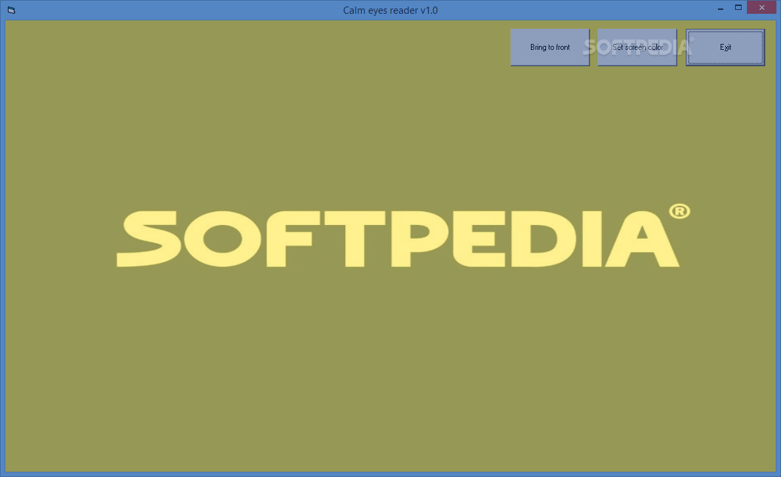
Task: Click the Exit button
Action: pos(725,47)
